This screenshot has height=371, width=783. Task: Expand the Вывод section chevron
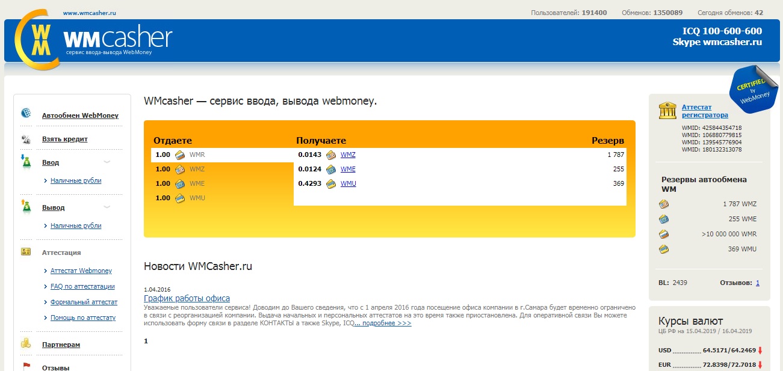click(x=107, y=207)
